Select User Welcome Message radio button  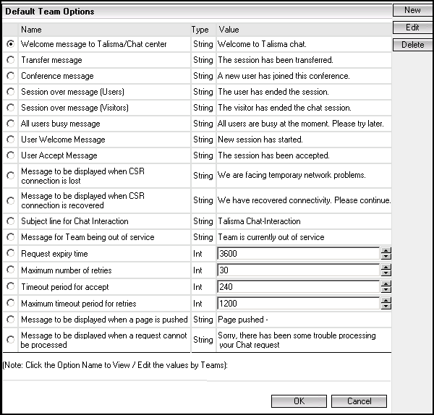(11, 139)
